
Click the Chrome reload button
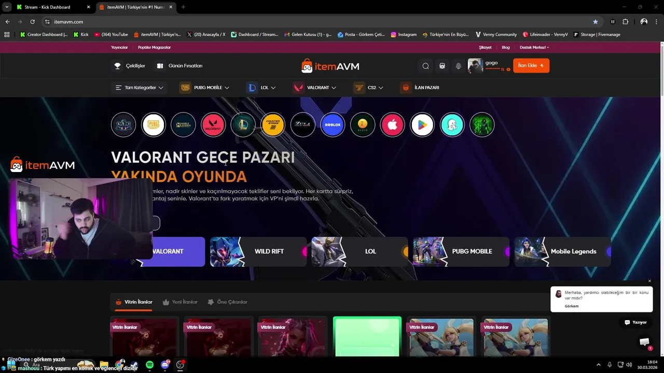[x=32, y=22]
